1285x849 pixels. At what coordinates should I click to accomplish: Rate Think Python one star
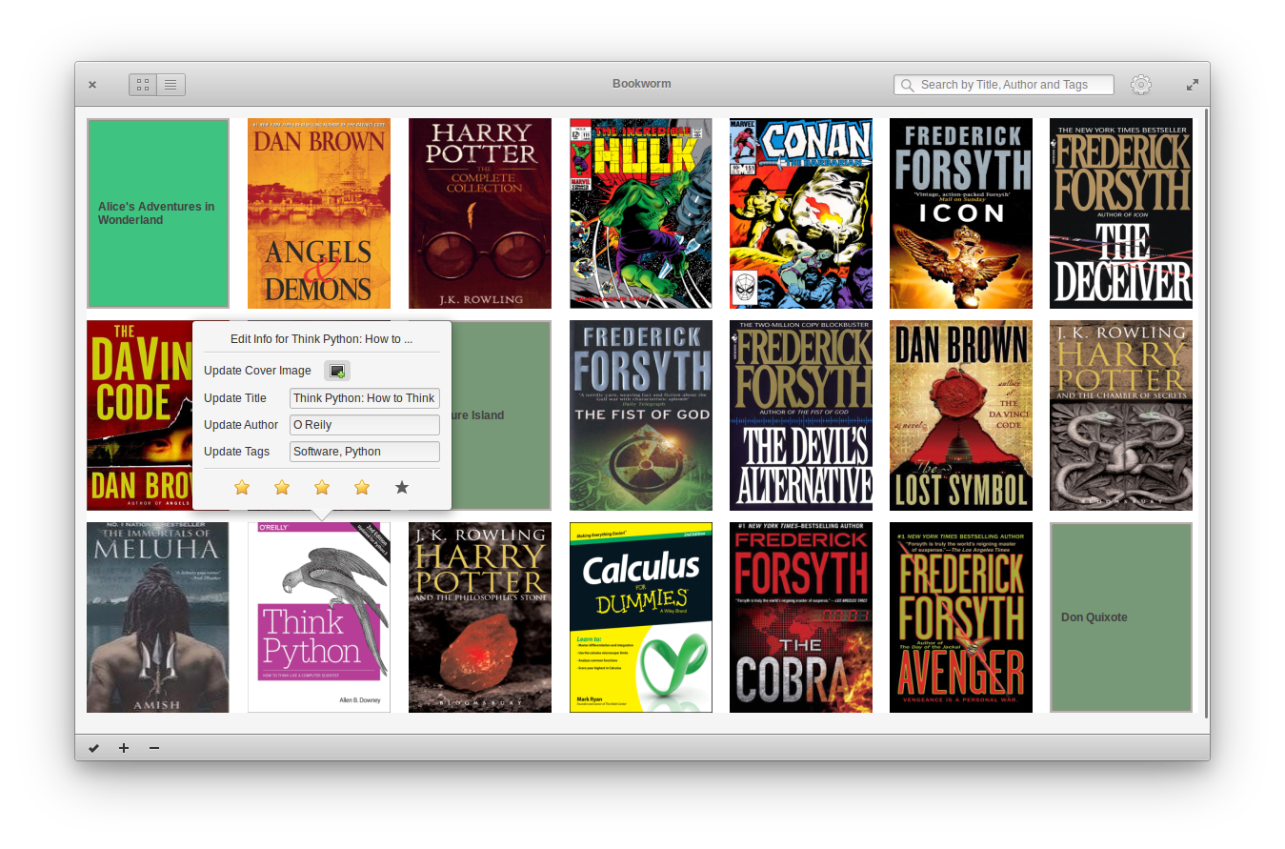(242, 487)
